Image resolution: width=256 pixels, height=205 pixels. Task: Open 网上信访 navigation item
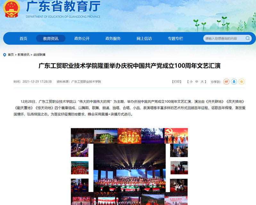pos(144,38)
